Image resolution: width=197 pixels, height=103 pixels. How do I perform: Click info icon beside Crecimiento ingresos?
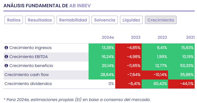(x=6, y=48)
